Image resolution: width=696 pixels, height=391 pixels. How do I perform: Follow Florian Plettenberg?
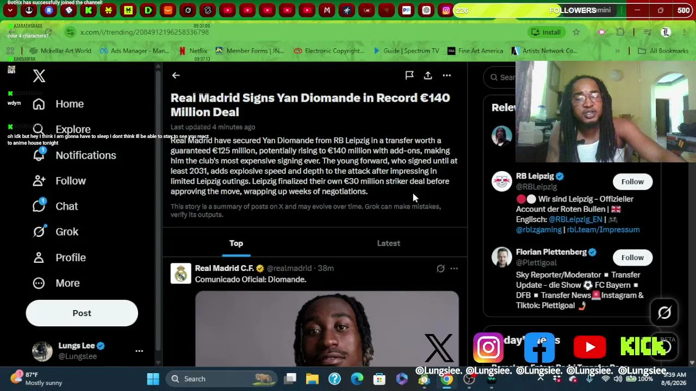(632, 258)
